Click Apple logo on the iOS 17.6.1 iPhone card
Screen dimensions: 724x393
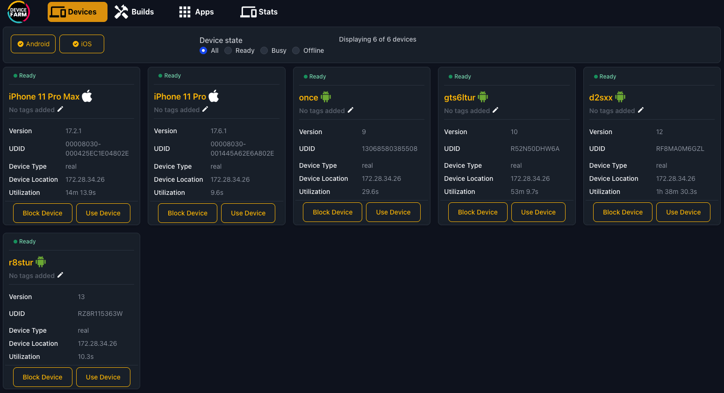coord(214,96)
